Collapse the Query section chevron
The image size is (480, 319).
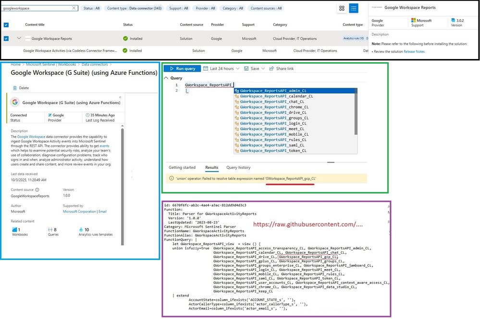tap(166, 78)
